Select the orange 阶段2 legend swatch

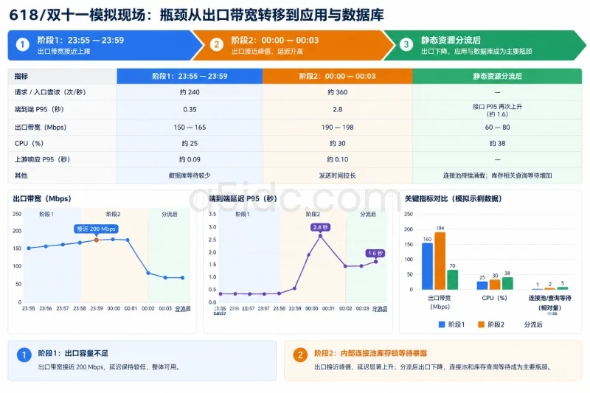481,324
